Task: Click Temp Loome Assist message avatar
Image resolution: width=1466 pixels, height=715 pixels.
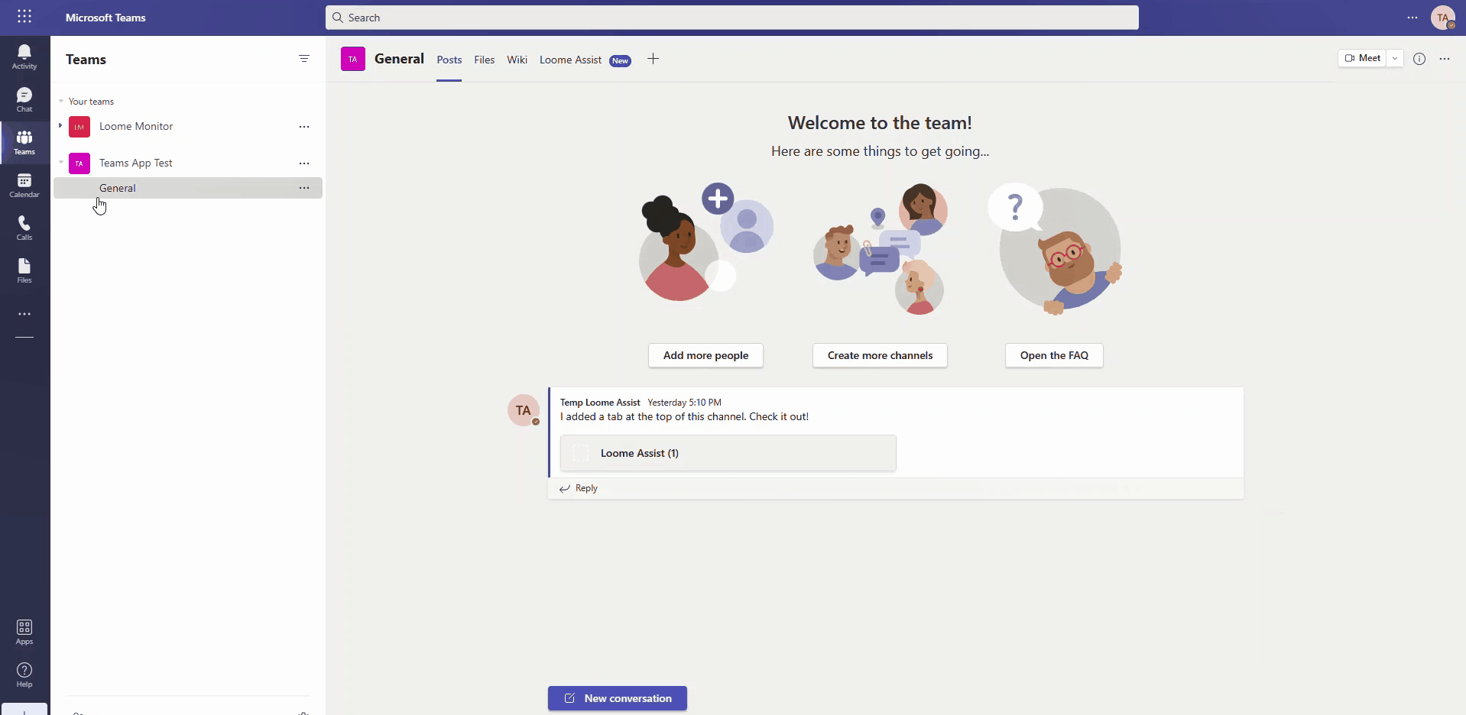Action: tap(524, 411)
